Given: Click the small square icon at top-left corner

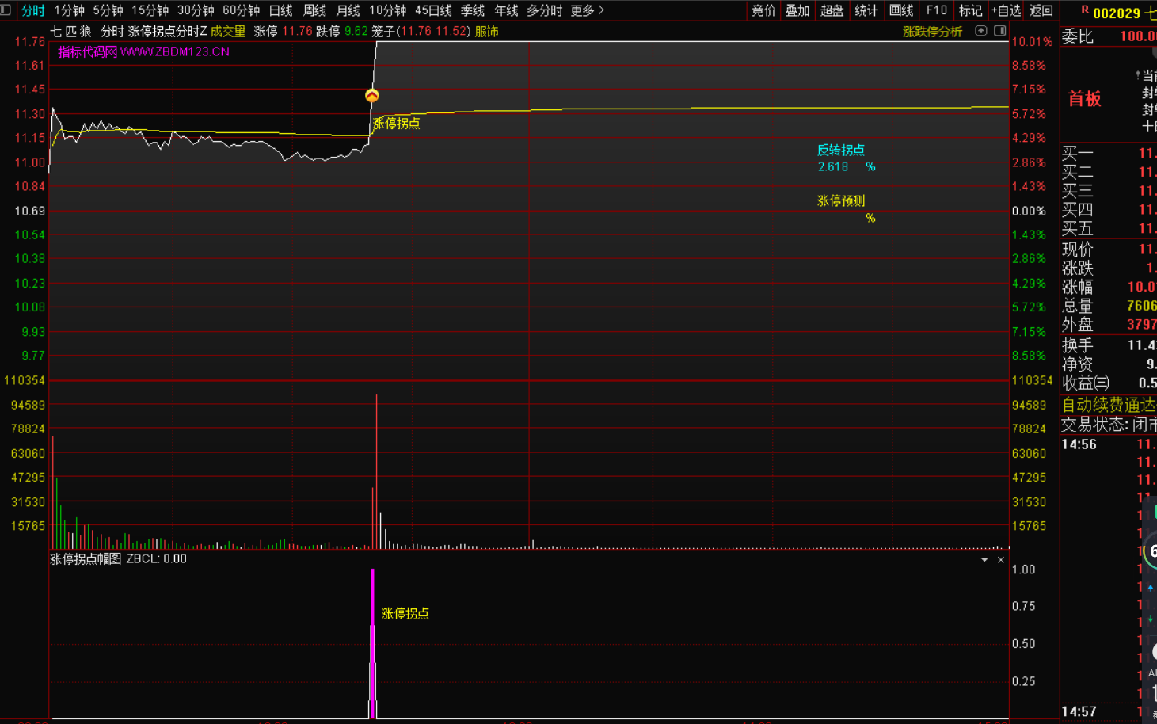Looking at the screenshot, I should [x=6, y=10].
